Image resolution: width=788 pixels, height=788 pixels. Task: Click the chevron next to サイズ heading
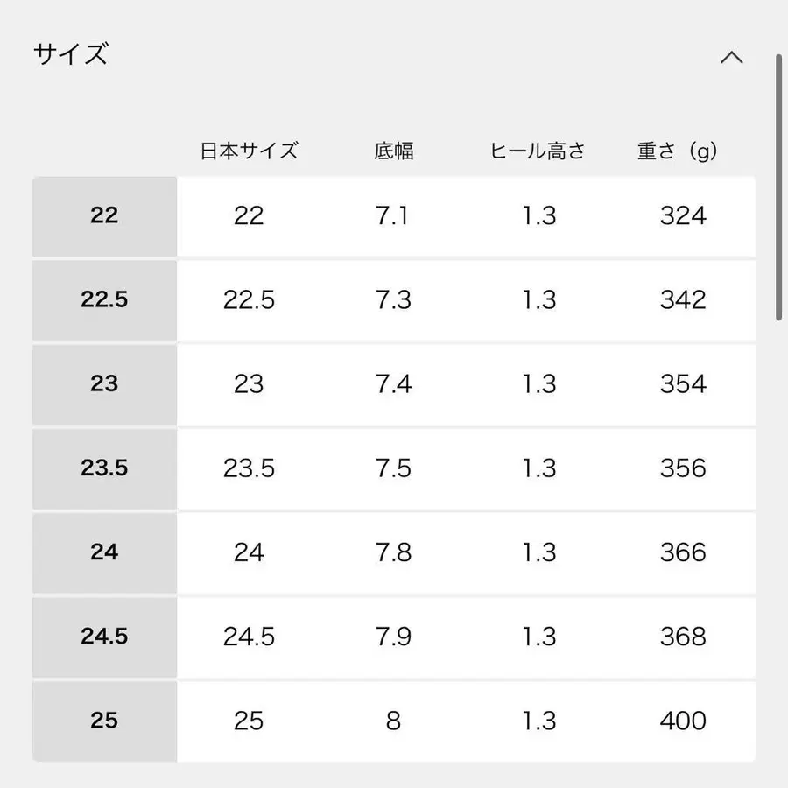click(732, 57)
